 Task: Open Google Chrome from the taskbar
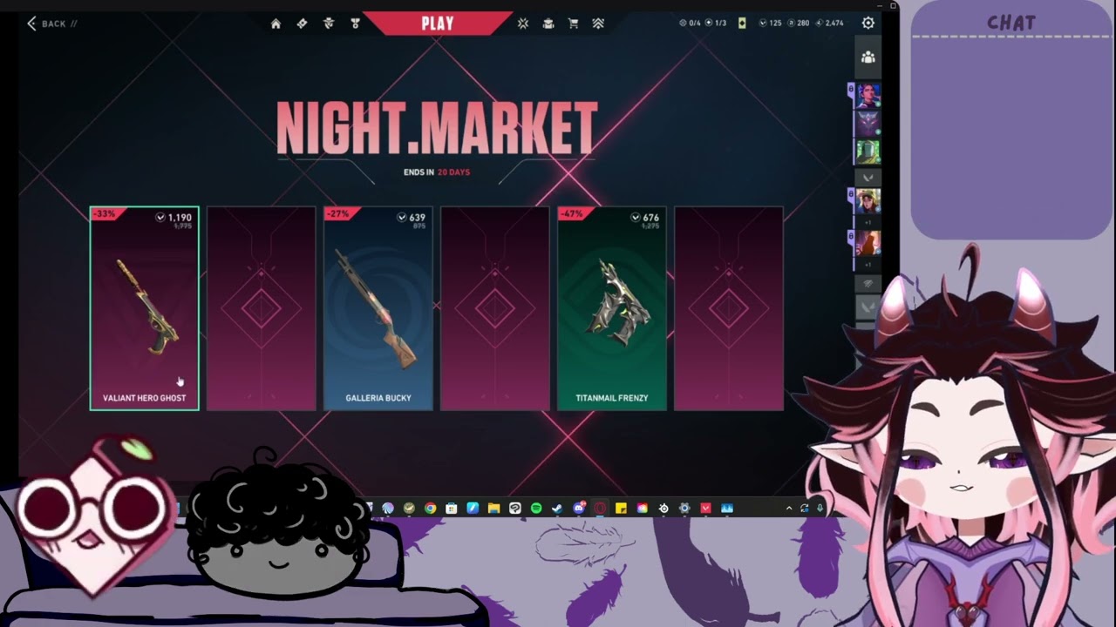430,508
